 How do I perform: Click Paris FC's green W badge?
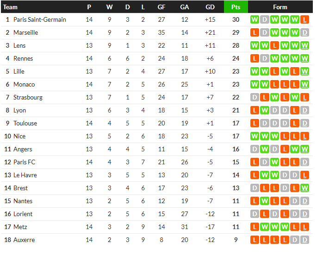tap(274, 162)
